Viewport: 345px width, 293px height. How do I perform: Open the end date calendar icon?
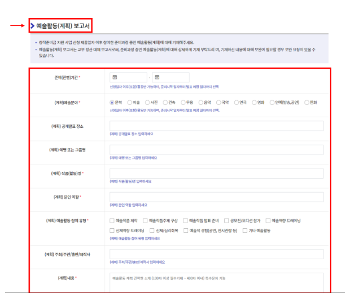[x=157, y=77]
